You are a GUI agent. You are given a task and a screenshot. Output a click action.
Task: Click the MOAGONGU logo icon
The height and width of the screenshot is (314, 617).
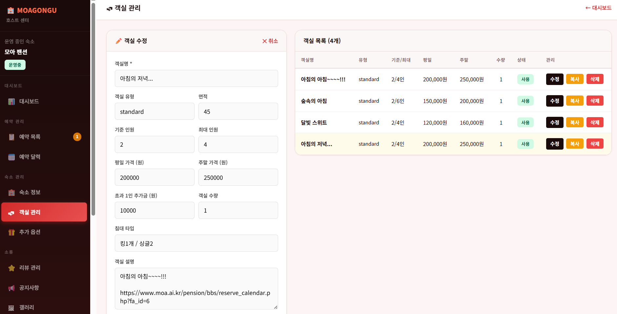[x=11, y=10]
